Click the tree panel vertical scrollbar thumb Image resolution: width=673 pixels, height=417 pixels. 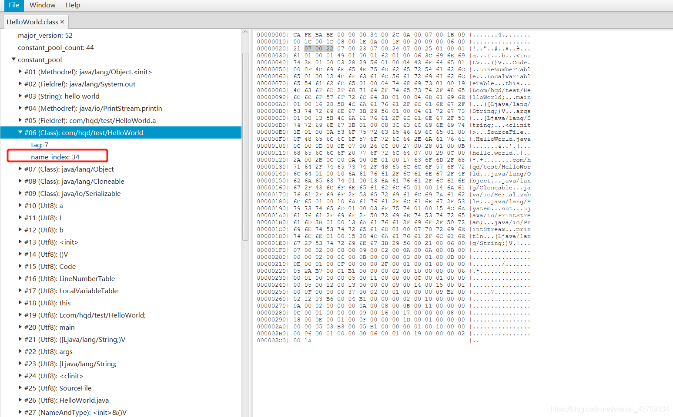[x=245, y=146]
